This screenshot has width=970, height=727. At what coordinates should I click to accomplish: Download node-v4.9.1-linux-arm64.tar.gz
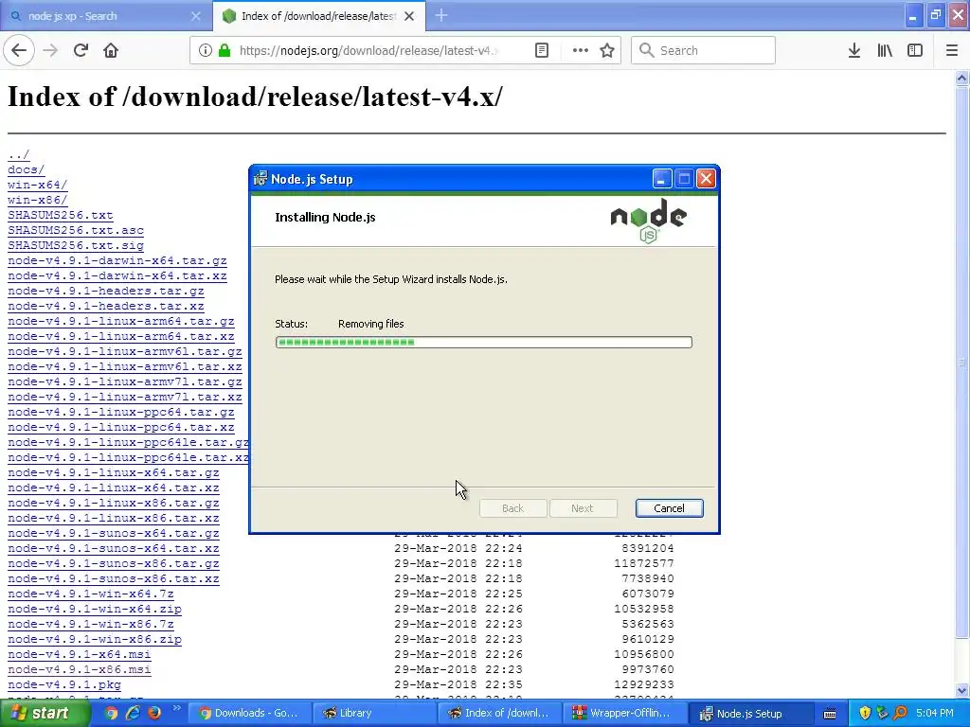[x=120, y=321]
